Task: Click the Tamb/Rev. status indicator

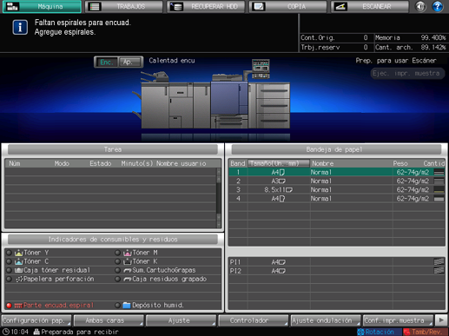Action: pos(426,332)
